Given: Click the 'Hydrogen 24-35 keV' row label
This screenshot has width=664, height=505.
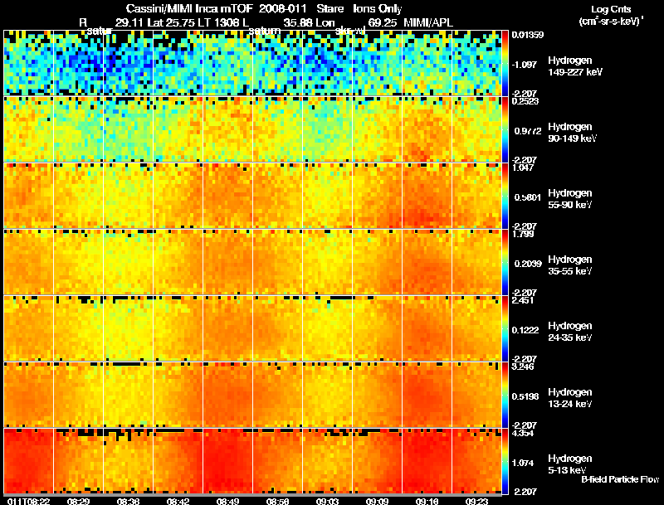Looking at the screenshot, I should click(570, 332).
